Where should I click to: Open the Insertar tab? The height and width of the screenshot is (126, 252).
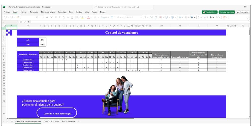[x=23, y=12]
